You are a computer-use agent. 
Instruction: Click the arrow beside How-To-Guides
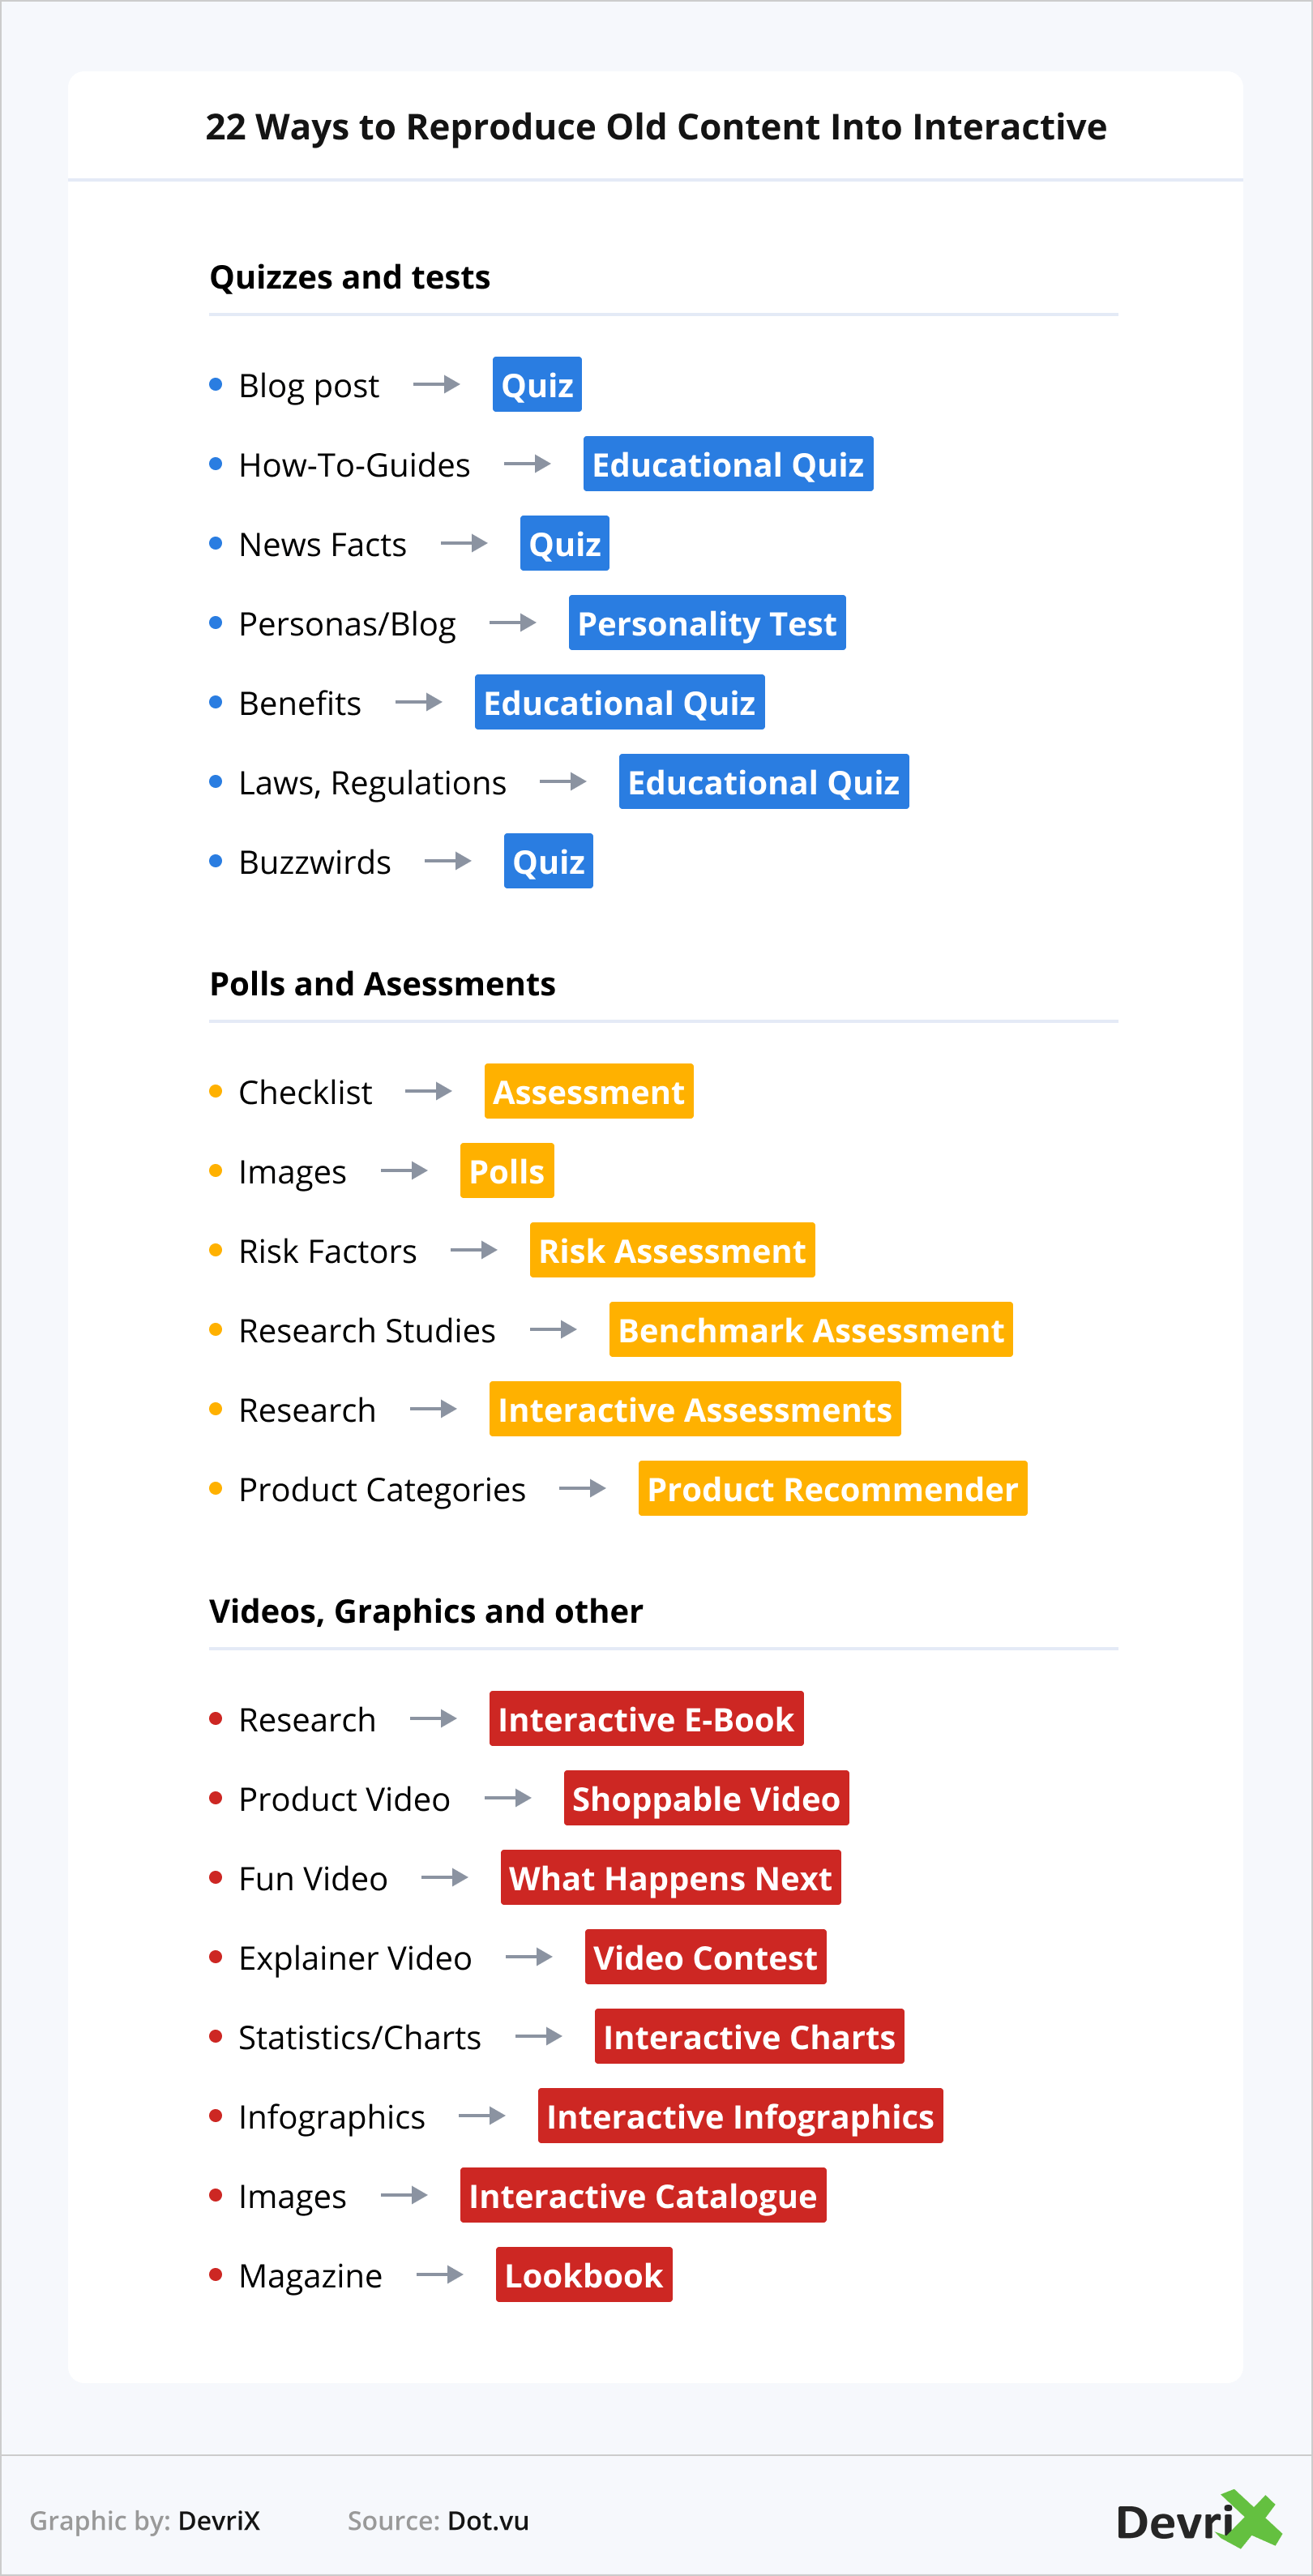[x=527, y=464]
